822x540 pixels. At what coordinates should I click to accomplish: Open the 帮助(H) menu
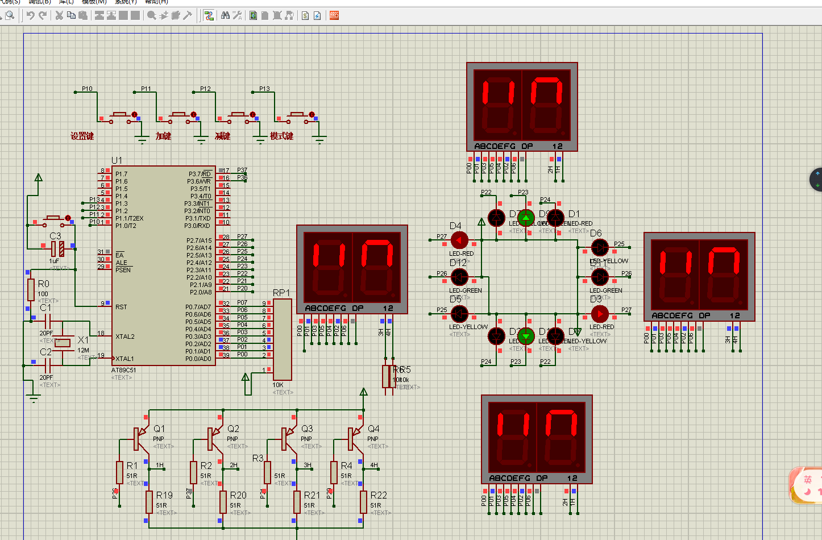pos(157,2)
